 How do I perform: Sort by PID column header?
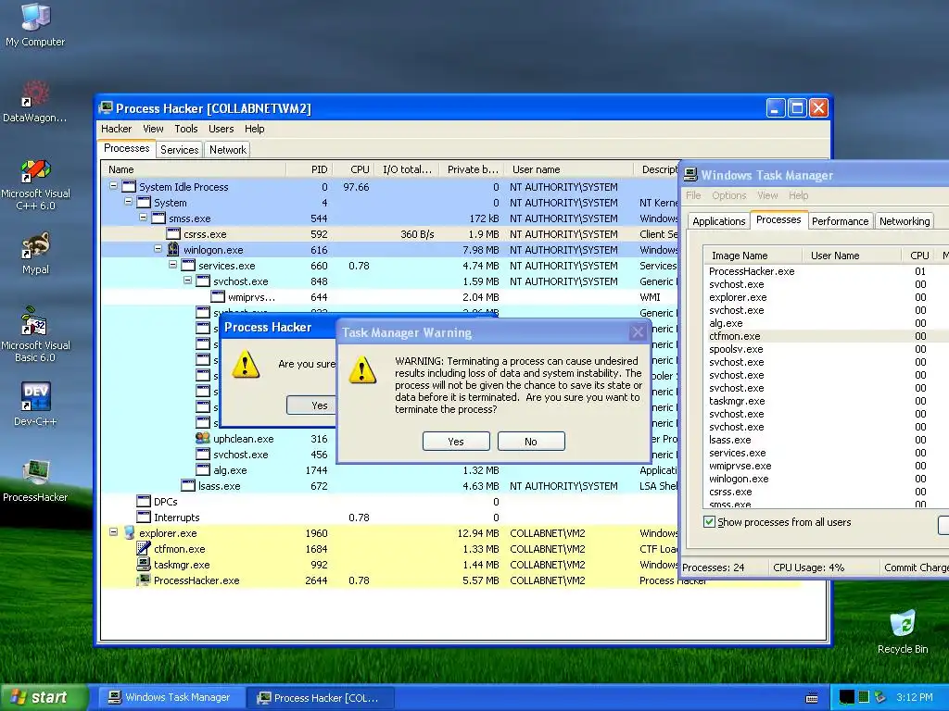click(x=309, y=169)
